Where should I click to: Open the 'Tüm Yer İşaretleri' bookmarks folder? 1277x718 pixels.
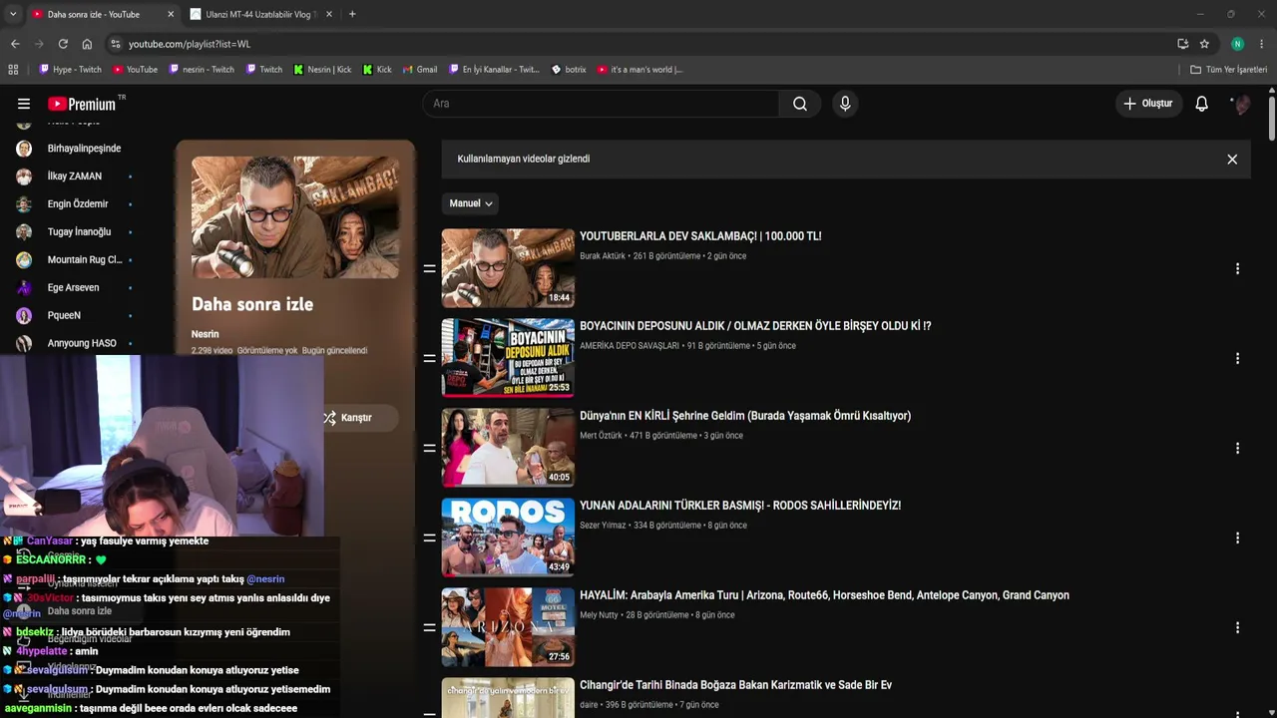(x=1228, y=70)
